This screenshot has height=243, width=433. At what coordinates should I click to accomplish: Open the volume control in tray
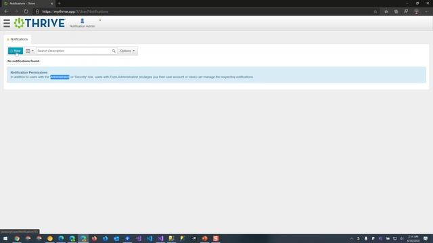(402, 238)
